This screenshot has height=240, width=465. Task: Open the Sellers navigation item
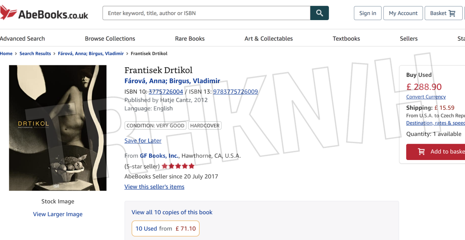point(409,39)
